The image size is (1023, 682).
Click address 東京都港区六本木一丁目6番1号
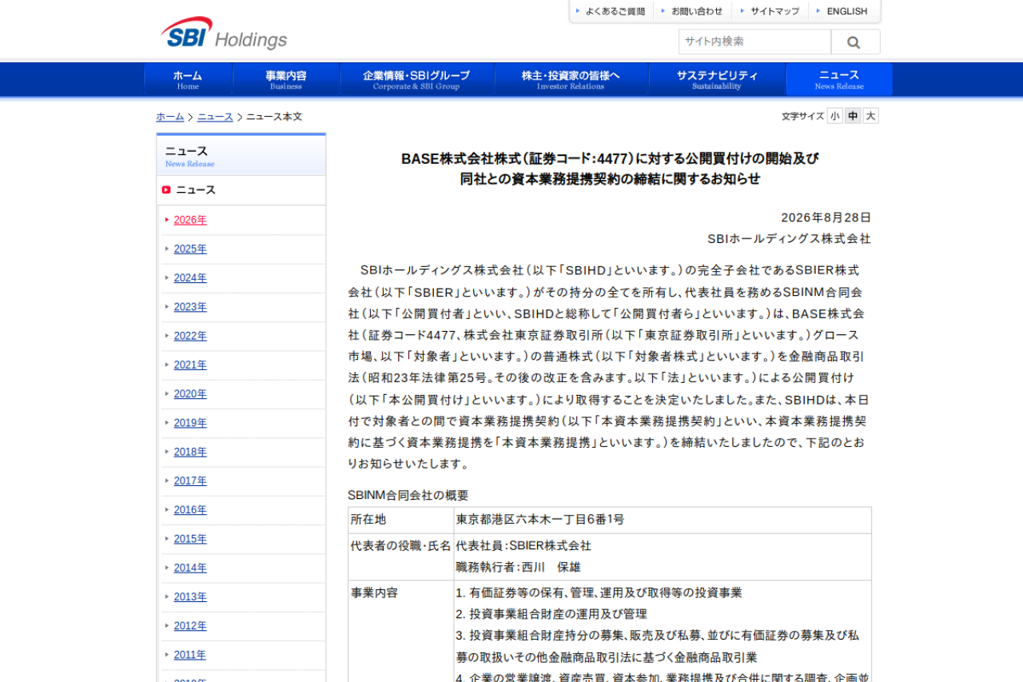point(540,520)
